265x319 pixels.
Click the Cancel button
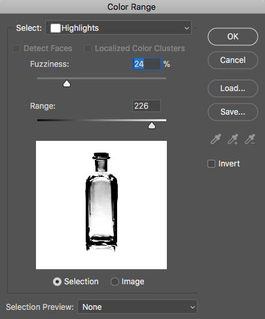233,60
